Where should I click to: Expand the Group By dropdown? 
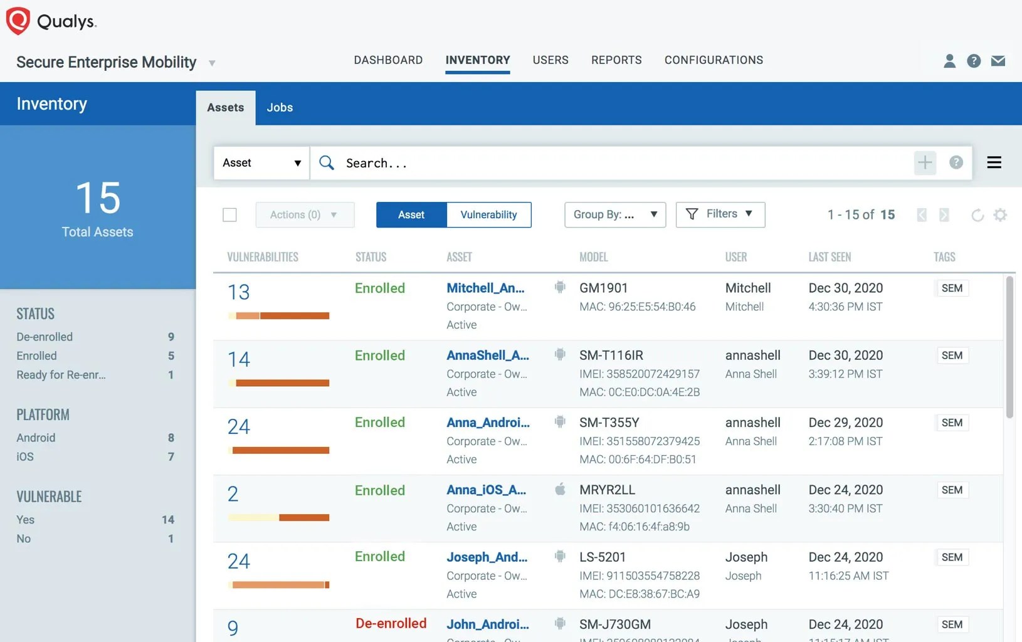click(615, 215)
